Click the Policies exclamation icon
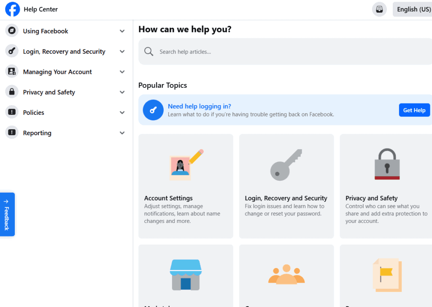The width and height of the screenshot is (432, 307). 12,112
